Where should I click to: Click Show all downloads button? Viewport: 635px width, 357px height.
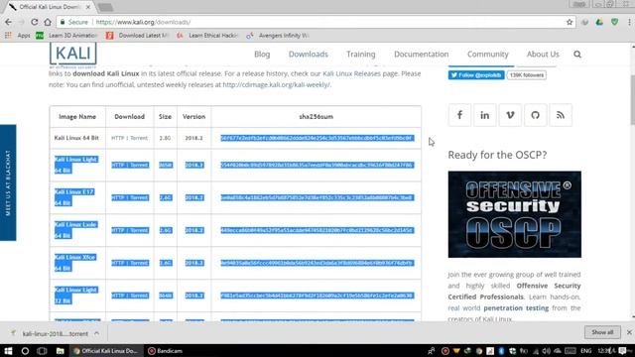(x=602, y=332)
